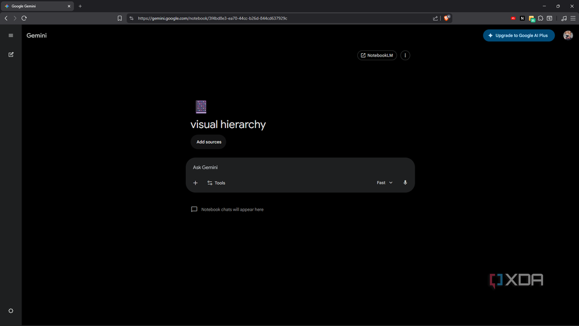Click the red extension icon in toolbar

513,18
